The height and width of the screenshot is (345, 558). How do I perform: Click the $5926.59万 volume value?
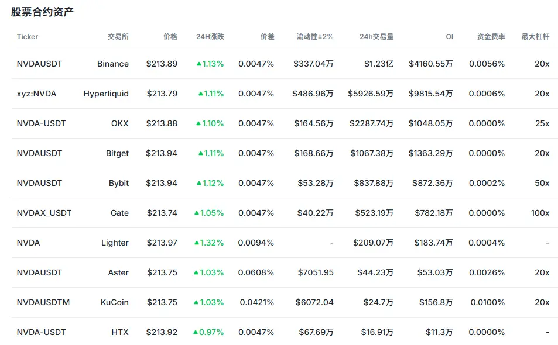(371, 94)
